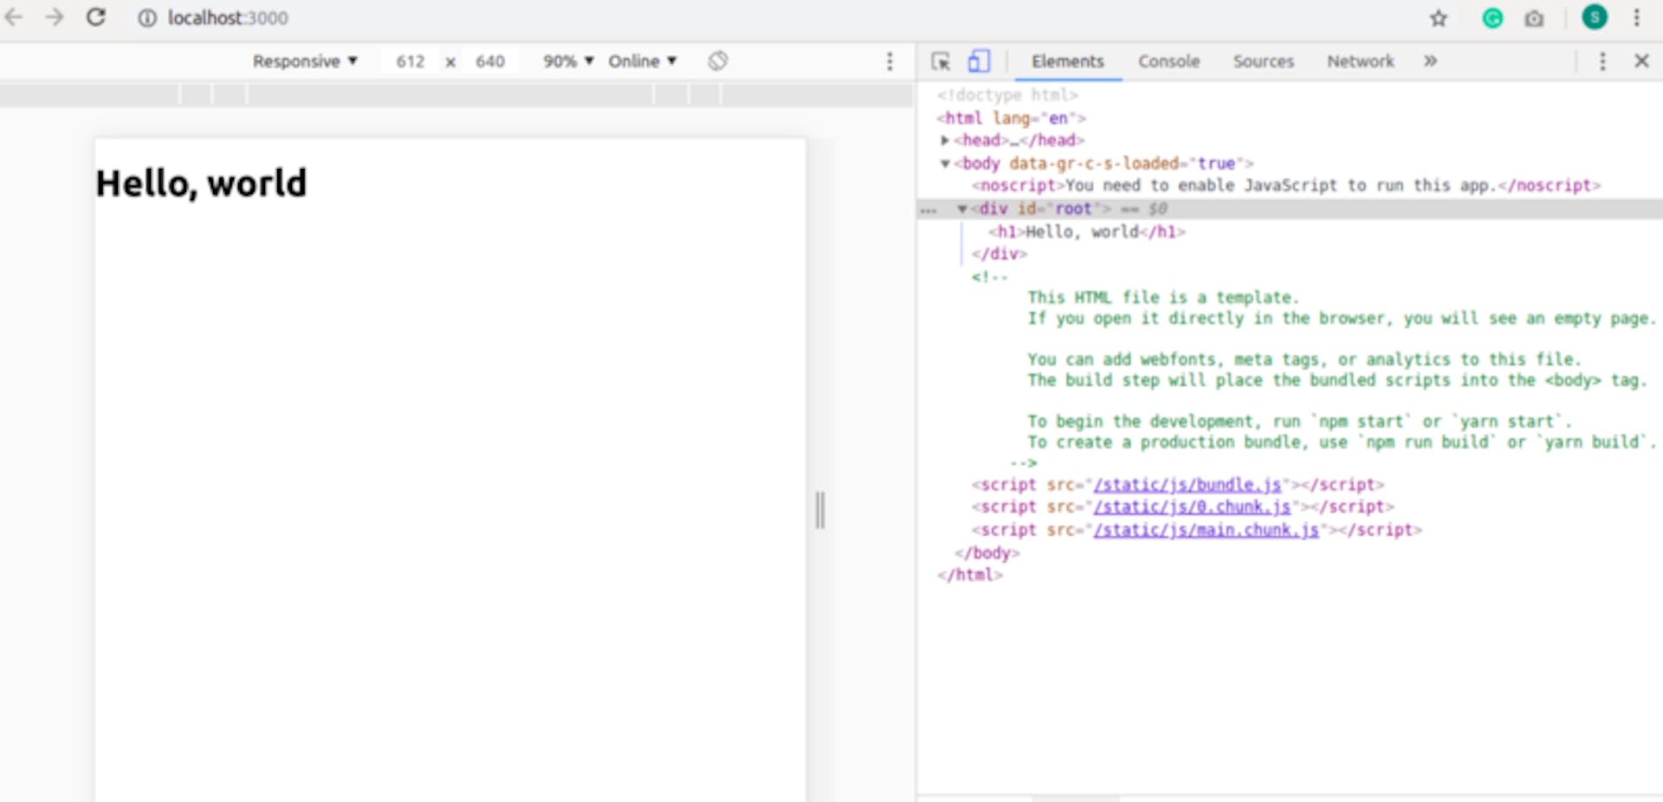This screenshot has height=802, width=1663.
Task: View site information icon
Action: tap(147, 18)
